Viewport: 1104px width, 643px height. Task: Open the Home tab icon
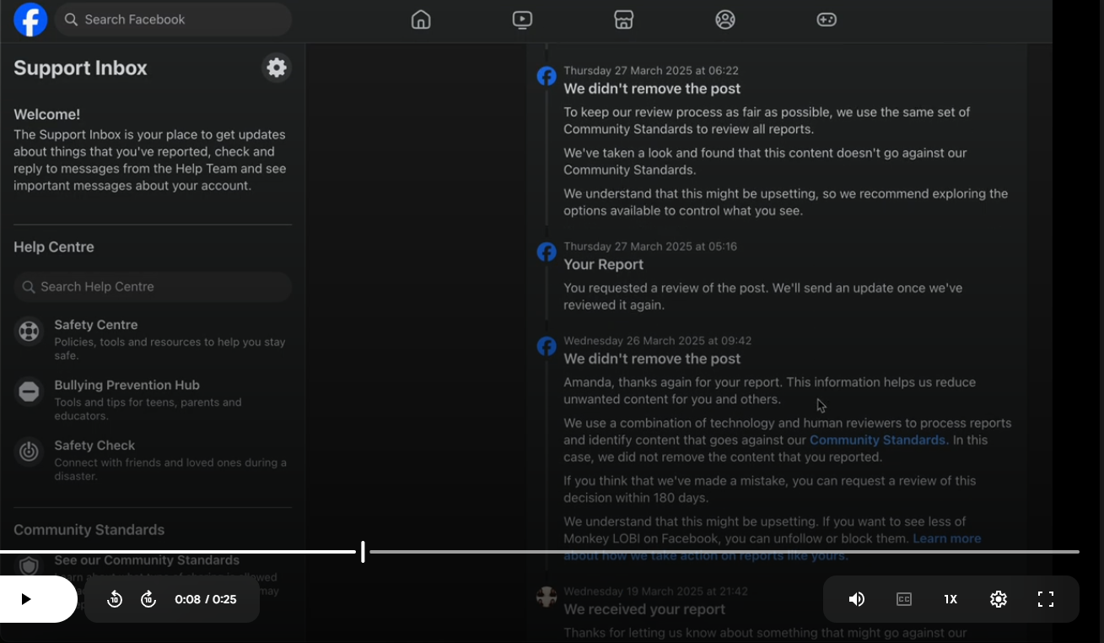[421, 19]
